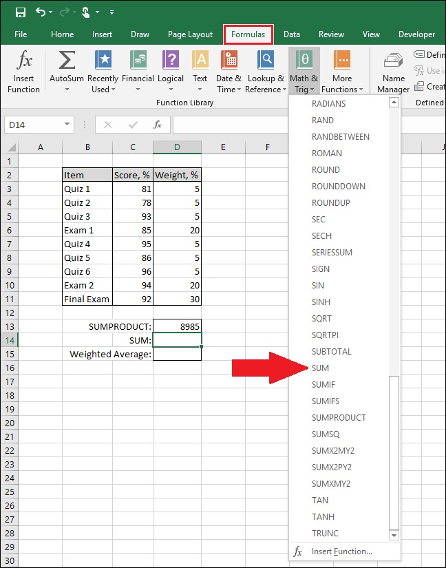Choose ROUNDUP from the function list
This screenshot has height=568, width=446.
(331, 203)
